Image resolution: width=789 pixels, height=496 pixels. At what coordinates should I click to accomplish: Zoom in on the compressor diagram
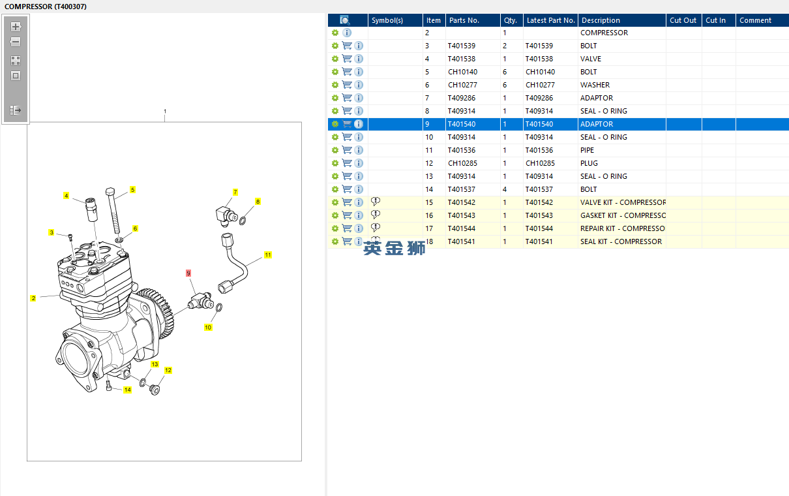16,27
